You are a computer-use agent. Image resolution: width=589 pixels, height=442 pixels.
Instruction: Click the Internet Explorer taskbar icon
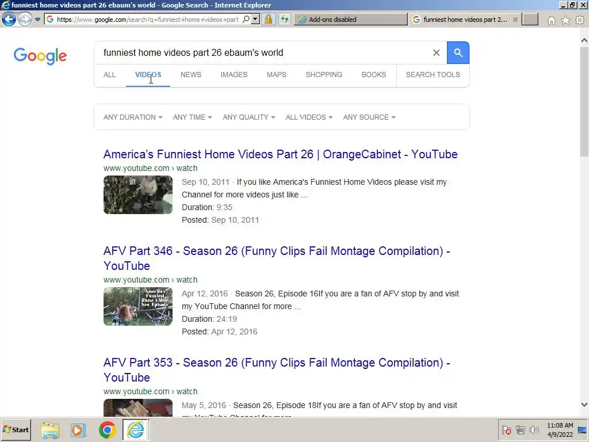(136, 430)
